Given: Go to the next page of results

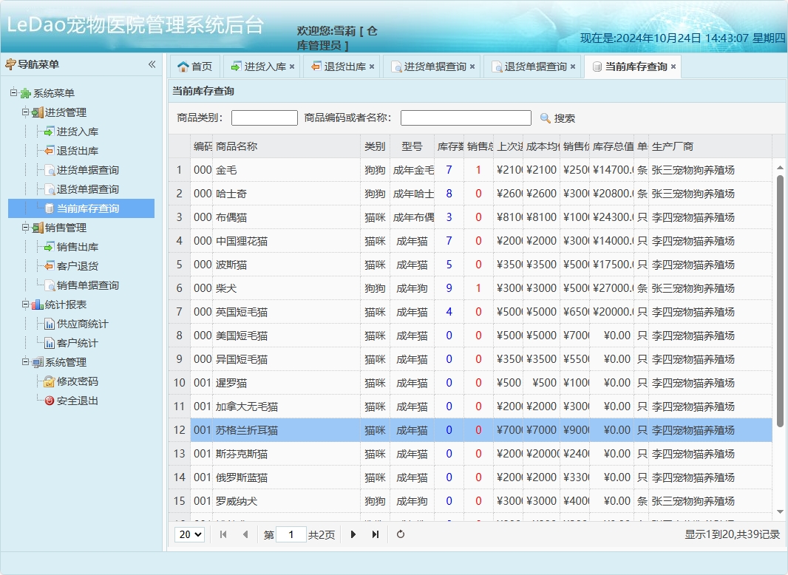Looking at the screenshot, I should (353, 534).
